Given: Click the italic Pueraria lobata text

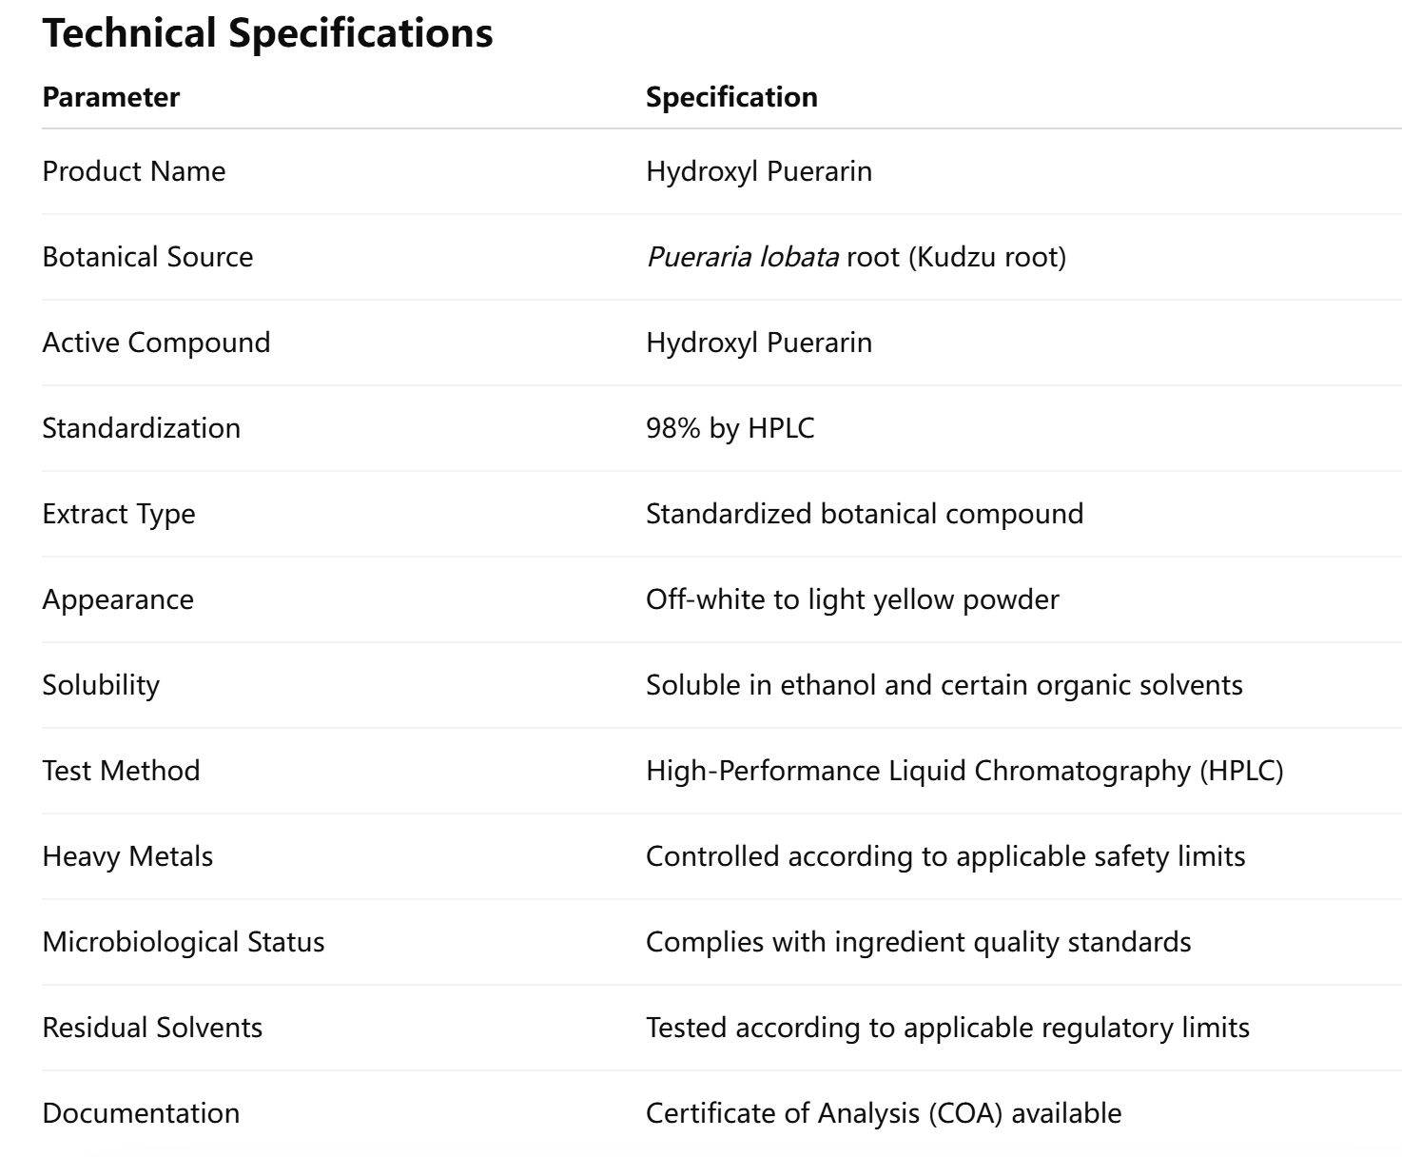Looking at the screenshot, I should point(742,257).
